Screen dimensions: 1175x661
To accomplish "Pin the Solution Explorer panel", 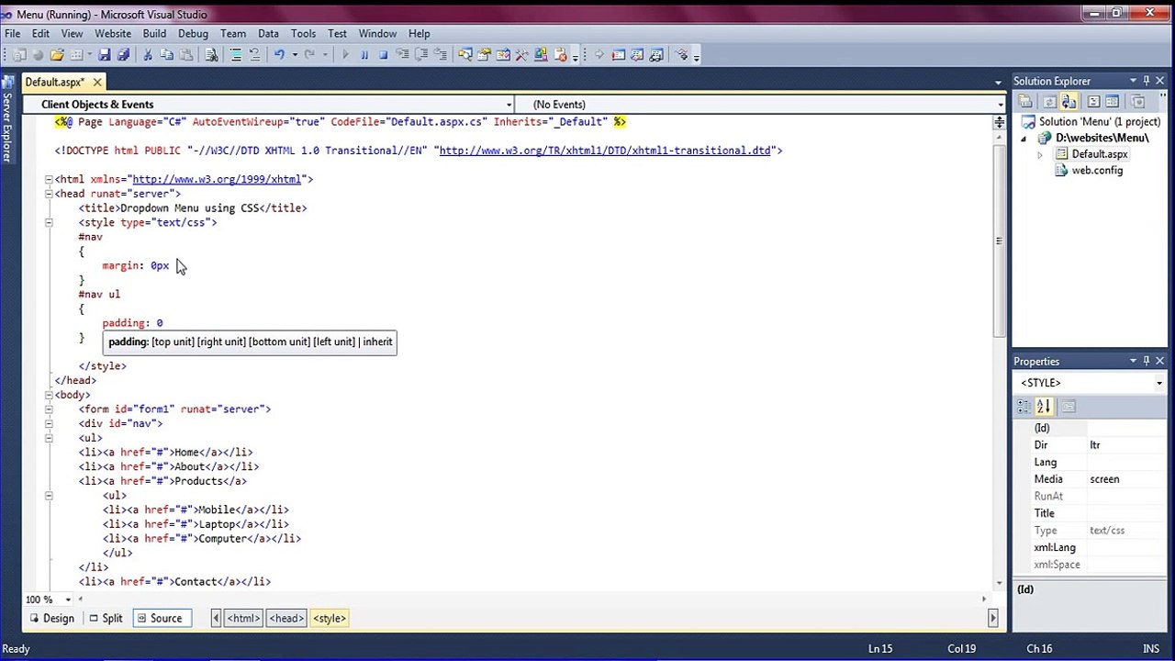I will point(1146,81).
